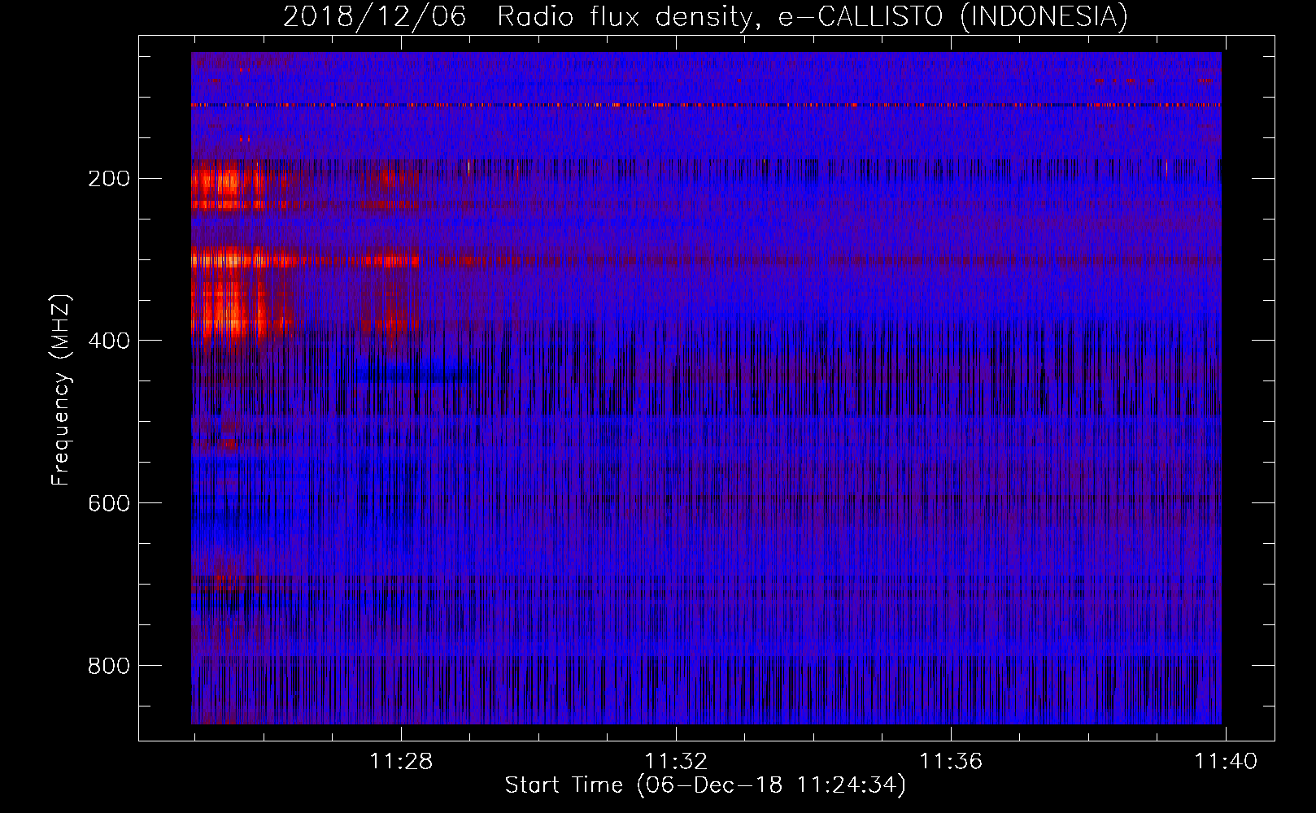This screenshot has height=813, width=1316.
Task: Click the '11:40' time tick label
Action: pyautogui.click(x=1226, y=762)
